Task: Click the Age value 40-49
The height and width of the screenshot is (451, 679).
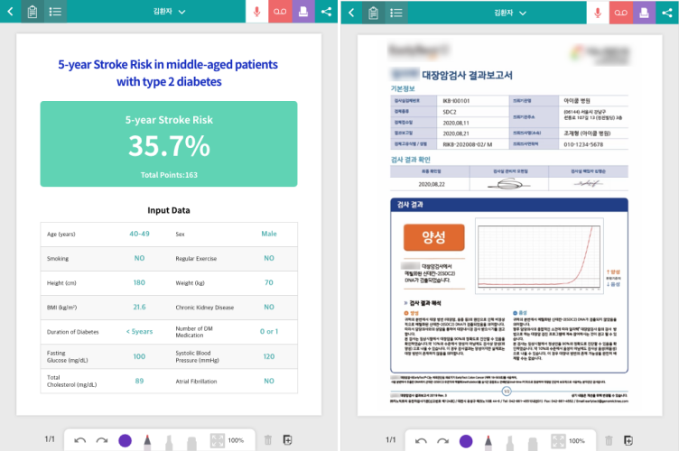Action: tap(139, 234)
